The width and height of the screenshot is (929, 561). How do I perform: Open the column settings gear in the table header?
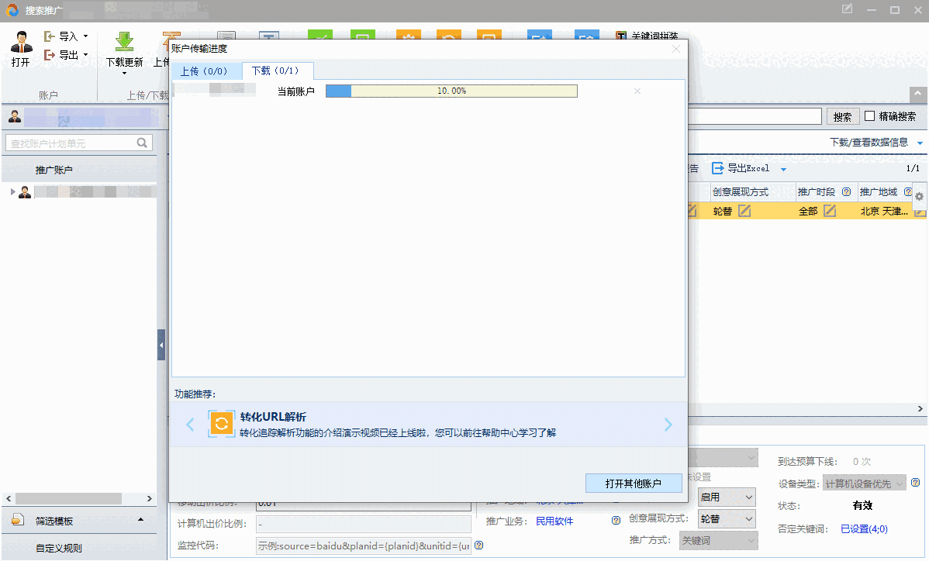[919, 196]
